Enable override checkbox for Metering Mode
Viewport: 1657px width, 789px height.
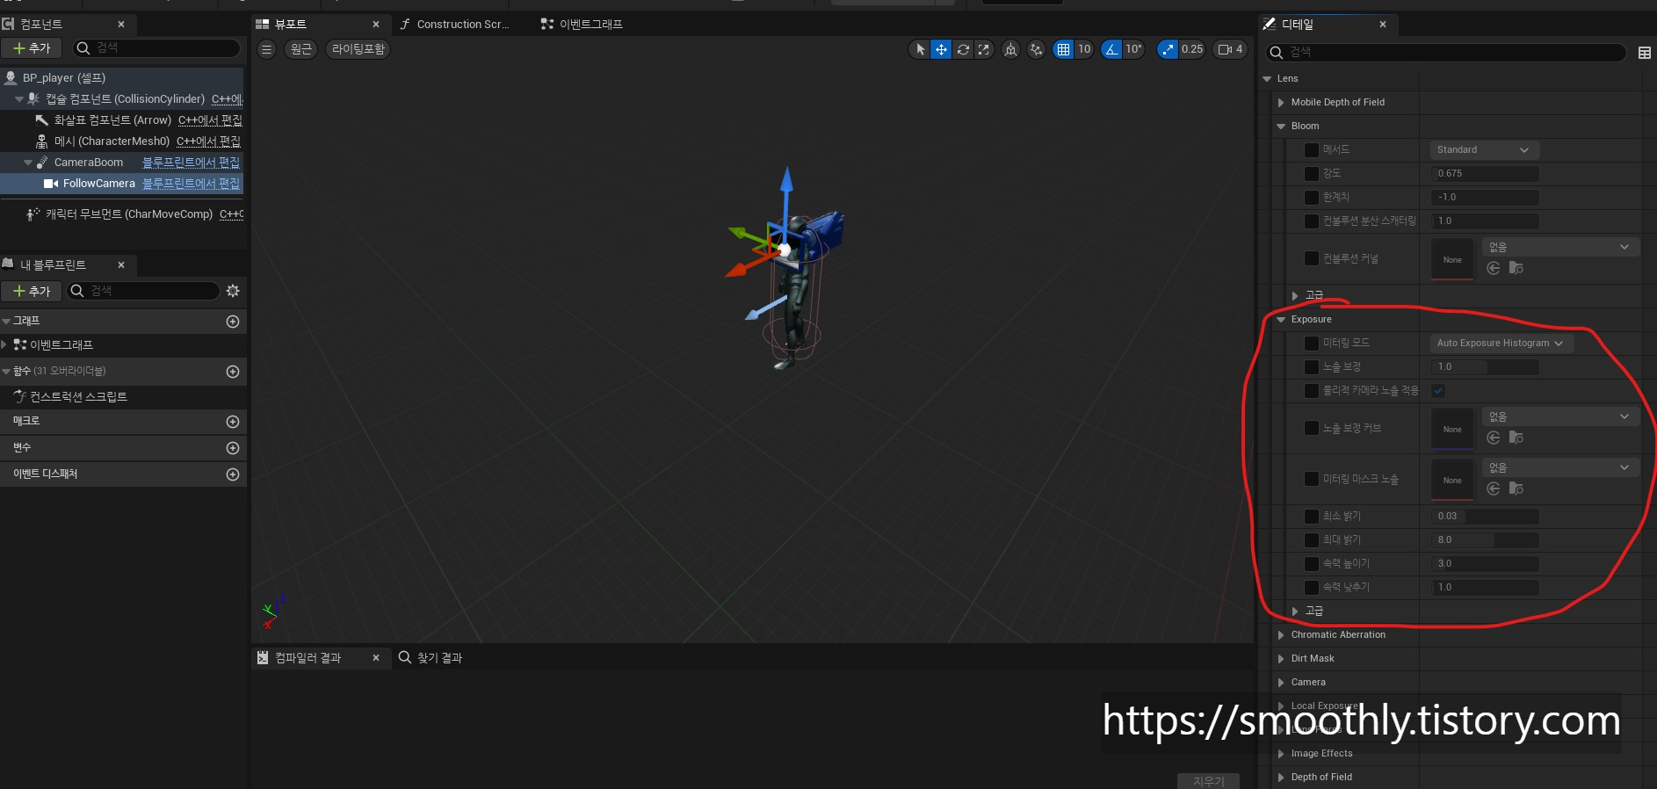1312,344
